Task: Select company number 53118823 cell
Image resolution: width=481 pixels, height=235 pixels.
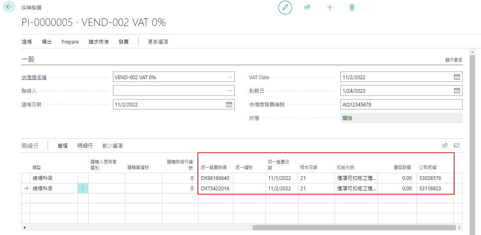Action: tap(435, 188)
